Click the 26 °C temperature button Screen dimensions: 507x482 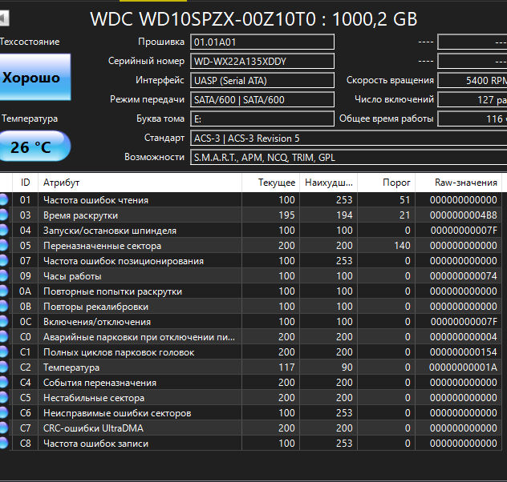click(34, 147)
